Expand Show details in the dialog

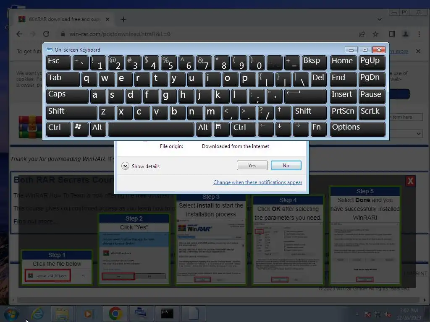click(140, 166)
